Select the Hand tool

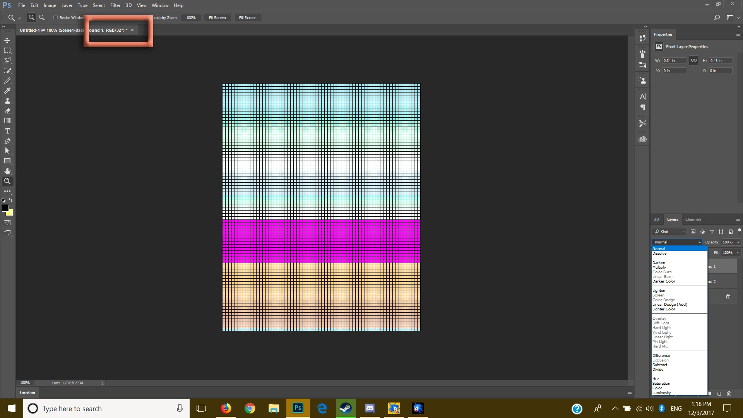7,171
